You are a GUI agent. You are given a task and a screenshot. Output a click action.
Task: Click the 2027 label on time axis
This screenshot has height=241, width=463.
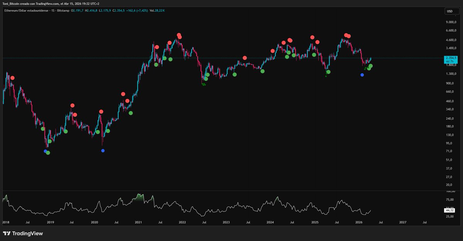pyautogui.click(x=402, y=222)
